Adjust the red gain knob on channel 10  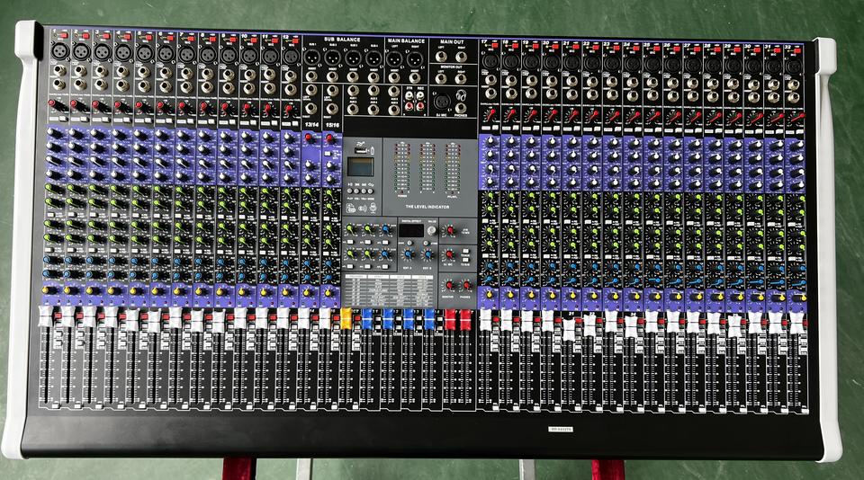pos(247,107)
